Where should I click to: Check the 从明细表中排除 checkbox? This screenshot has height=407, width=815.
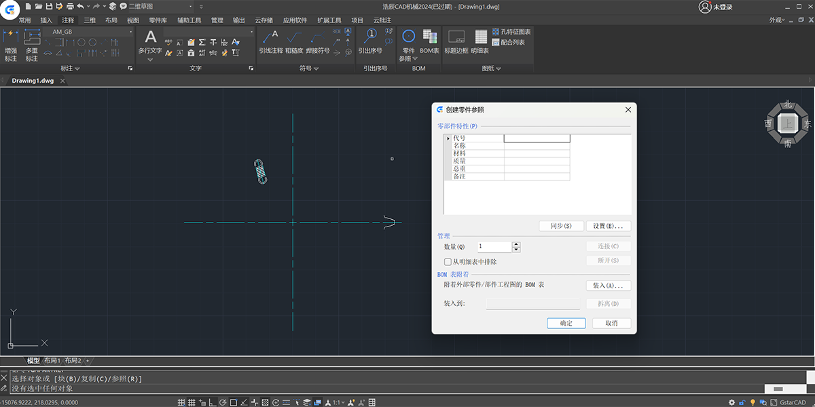click(448, 261)
